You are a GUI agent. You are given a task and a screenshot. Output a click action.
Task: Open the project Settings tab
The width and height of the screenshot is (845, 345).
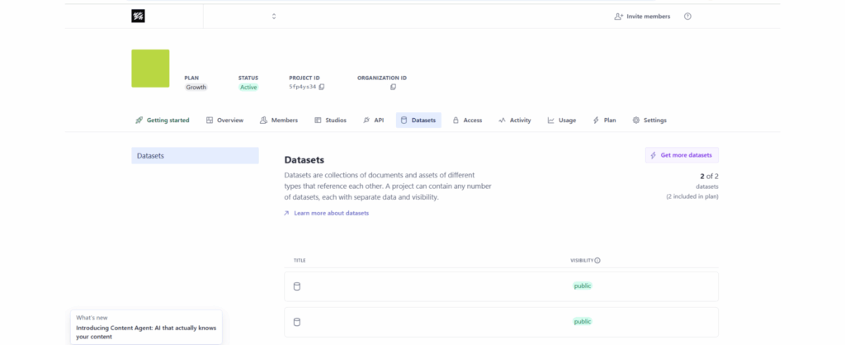[x=649, y=121]
